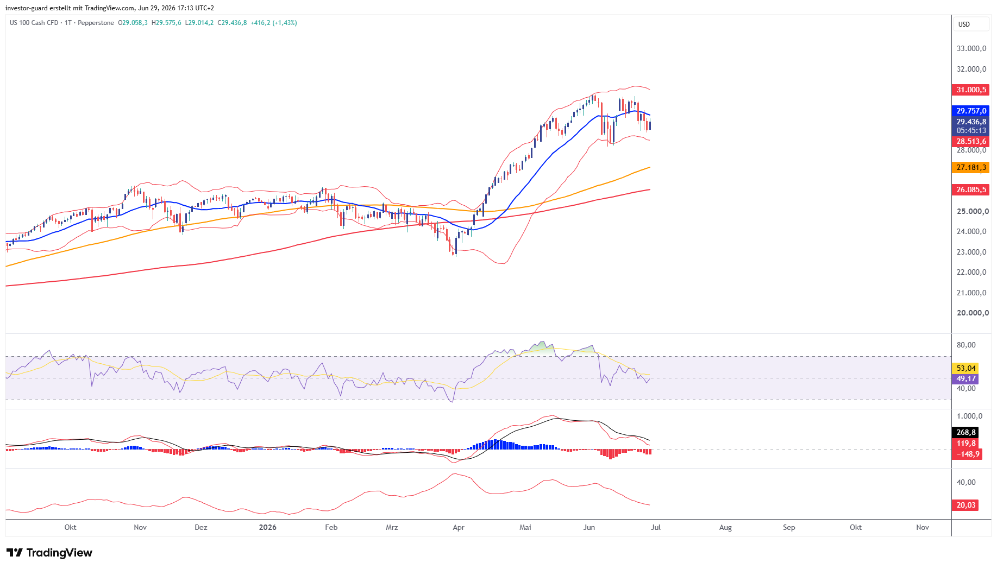Click the Mai time axis label
997x569 pixels.
[525, 527]
